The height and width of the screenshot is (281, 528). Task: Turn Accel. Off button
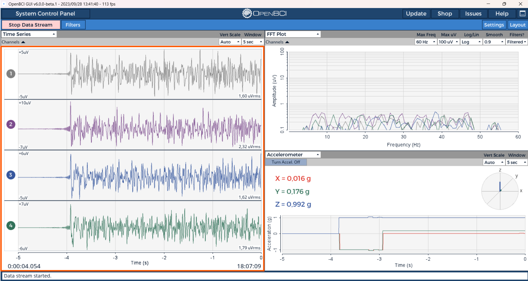pos(286,162)
